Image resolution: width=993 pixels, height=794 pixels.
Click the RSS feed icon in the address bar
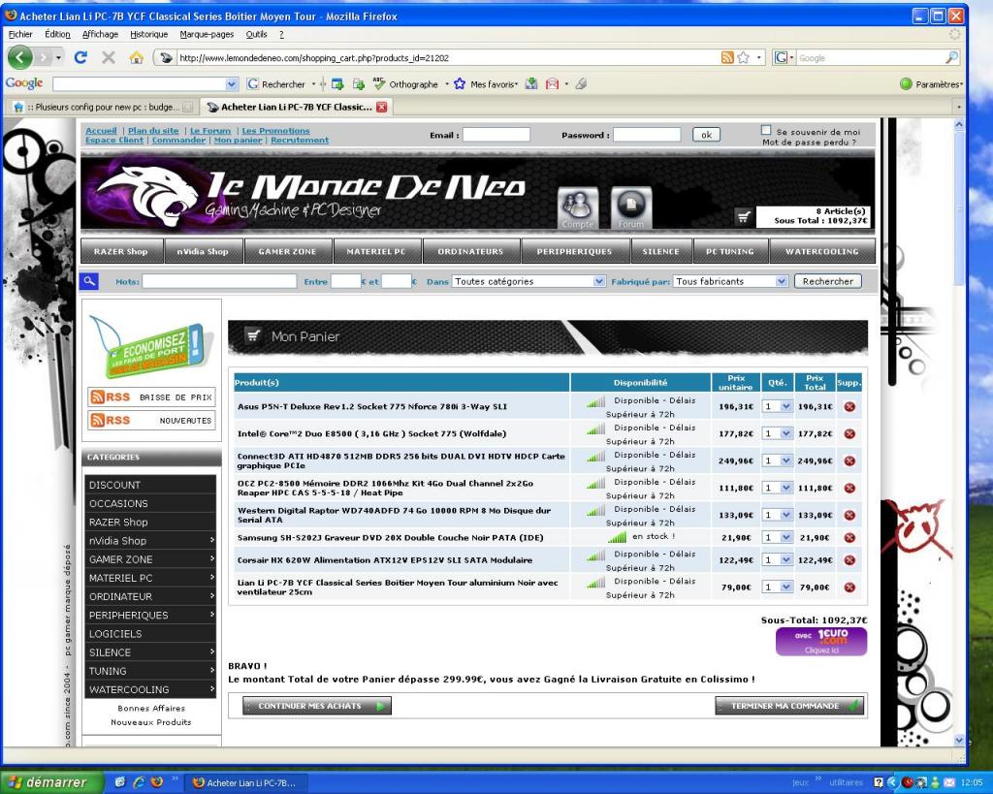727,57
